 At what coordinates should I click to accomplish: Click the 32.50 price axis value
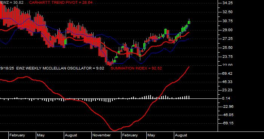tap(228, 12)
